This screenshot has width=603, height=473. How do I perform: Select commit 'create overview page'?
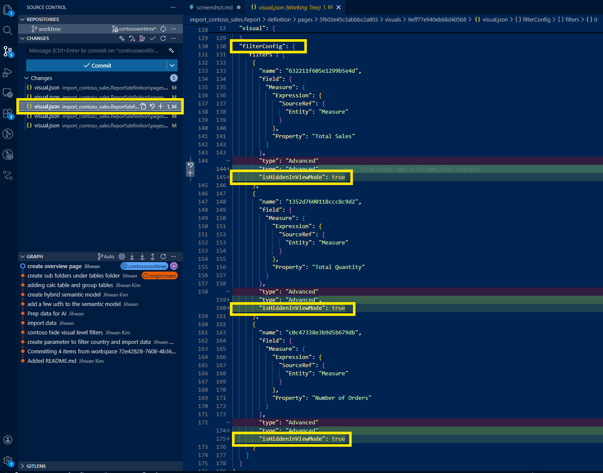[x=54, y=266]
